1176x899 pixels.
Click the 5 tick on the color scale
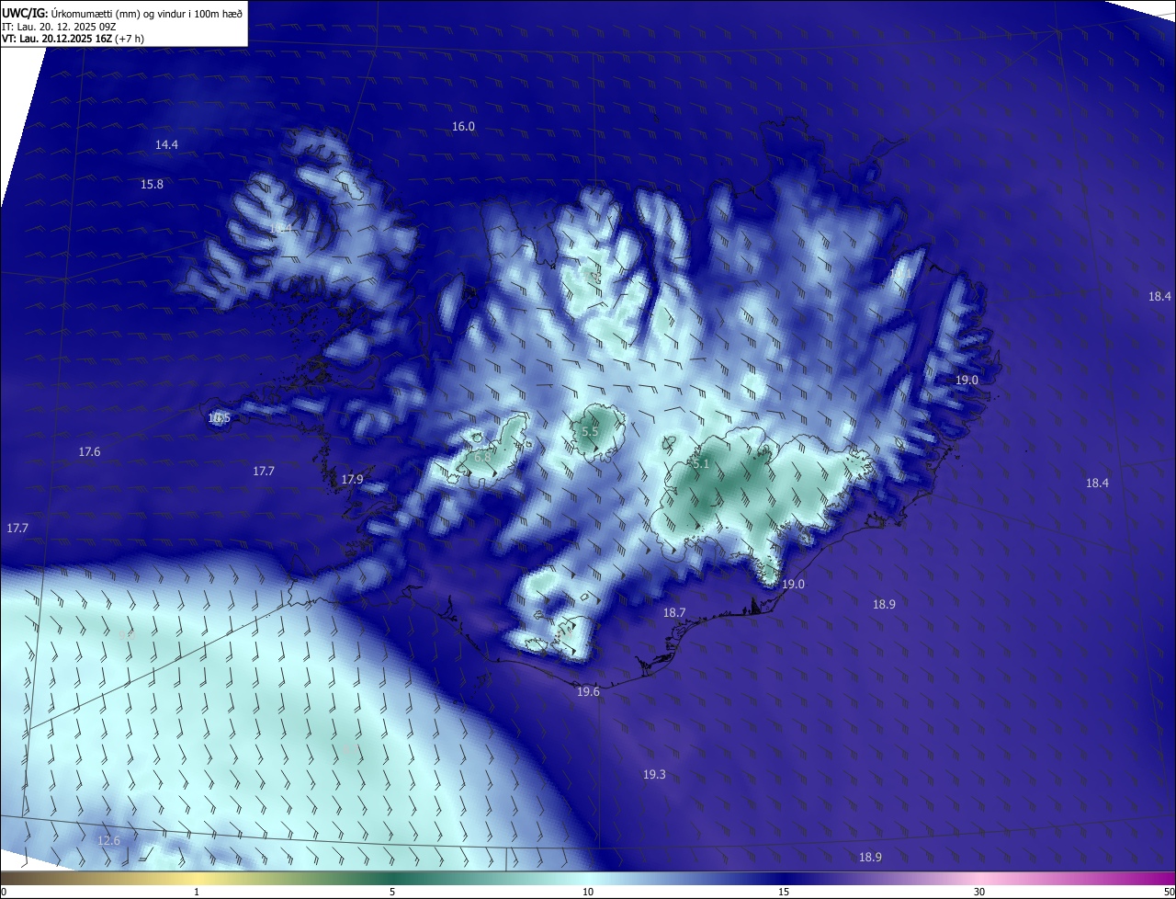pyautogui.click(x=392, y=892)
